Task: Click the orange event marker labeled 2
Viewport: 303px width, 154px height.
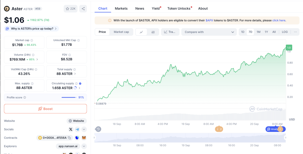Action: tap(219, 129)
